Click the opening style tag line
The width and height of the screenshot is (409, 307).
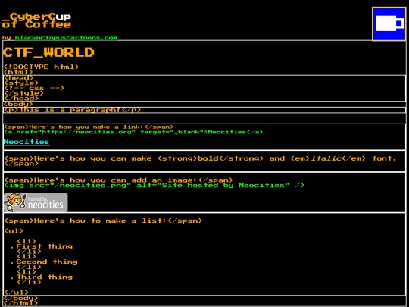[x=21, y=83]
